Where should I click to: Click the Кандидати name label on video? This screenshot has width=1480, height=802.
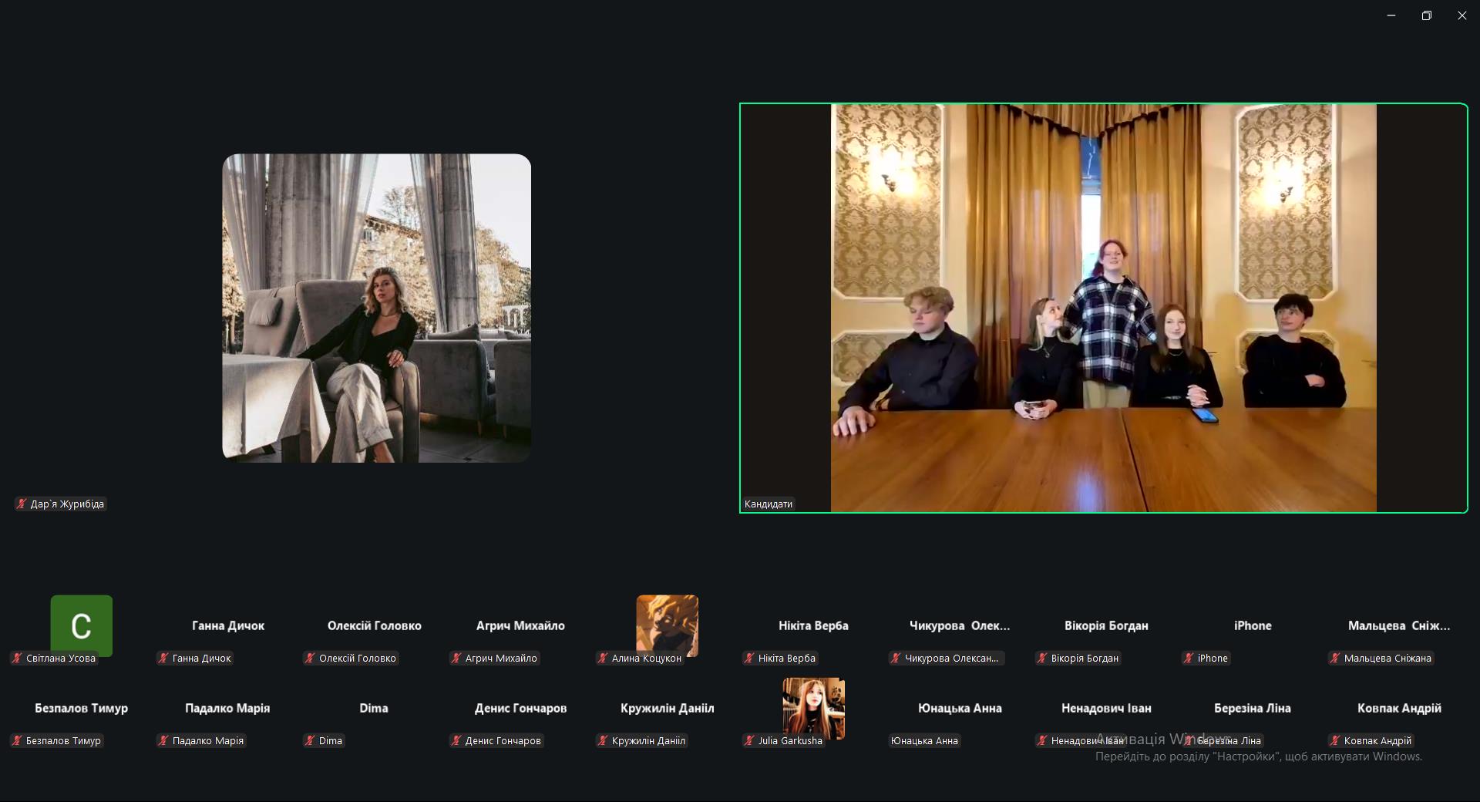pos(769,504)
